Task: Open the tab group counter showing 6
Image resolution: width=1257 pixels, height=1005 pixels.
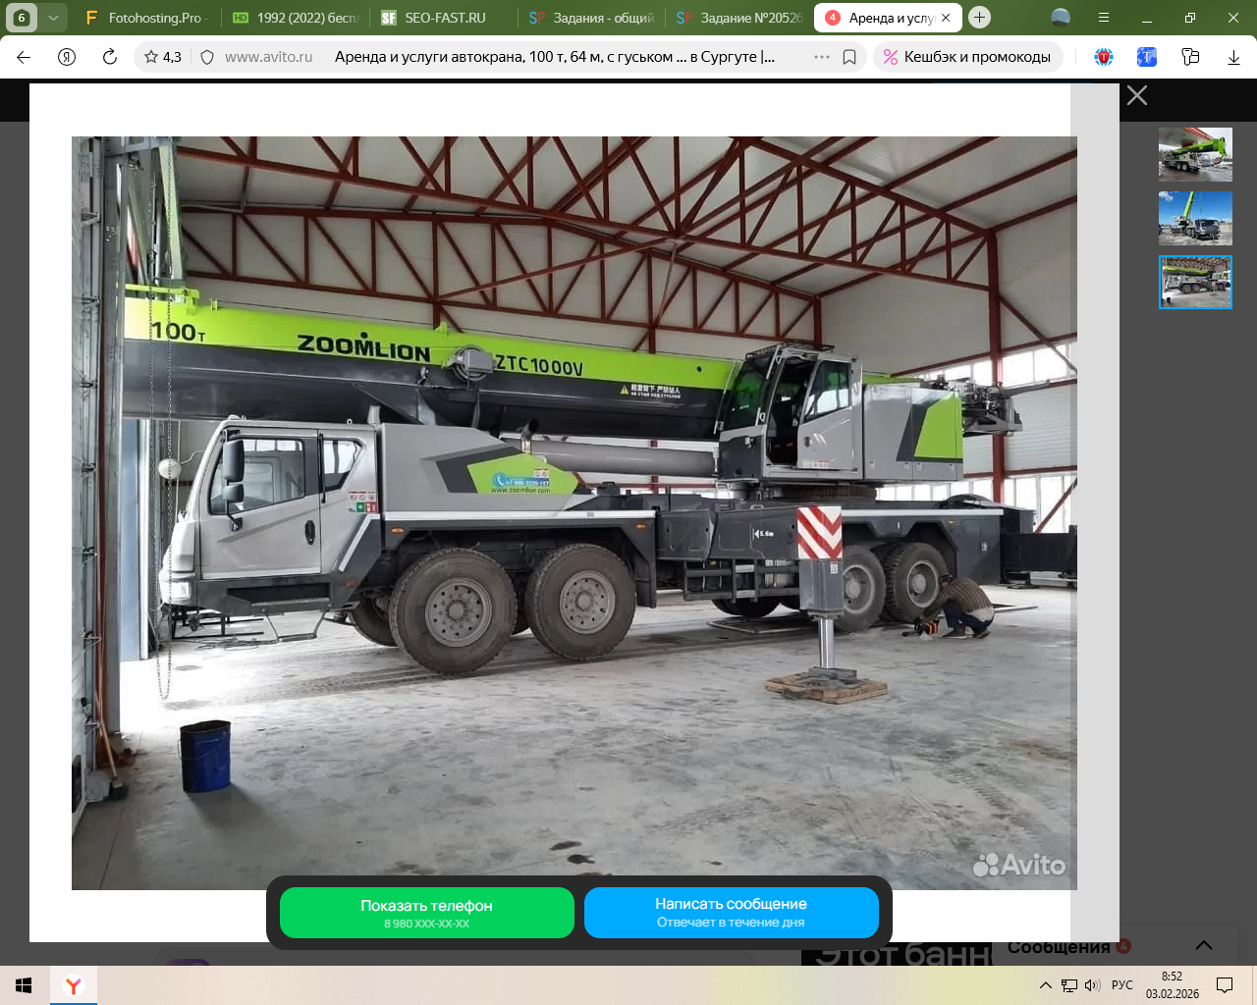Action: [x=22, y=18]
